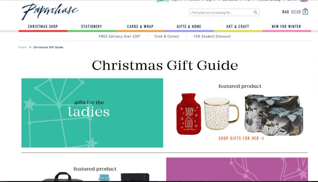Select the UK flag icon
318x182 pixels.
pos(304,1)
